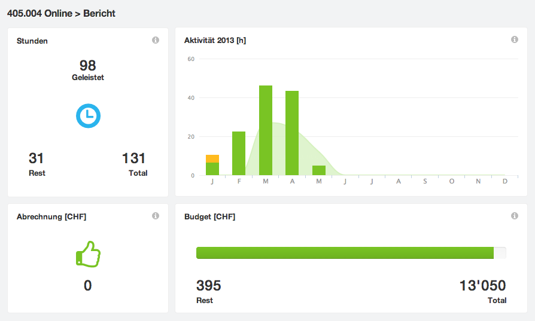Click the '0' Abrechnung value
This screenshot has width=535, height=321.
click(88, 285)
